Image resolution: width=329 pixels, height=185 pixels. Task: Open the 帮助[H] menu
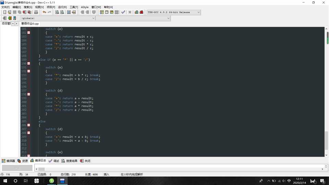[x=109, y=7]
